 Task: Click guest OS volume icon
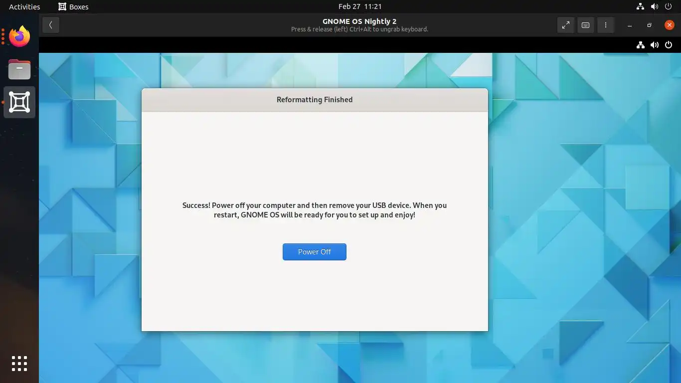(x=655, y=45)
